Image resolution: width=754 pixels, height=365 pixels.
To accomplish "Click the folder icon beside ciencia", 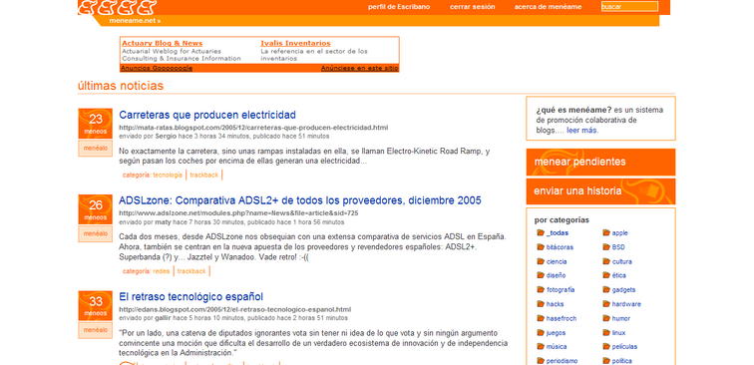I will pyautogui.click(x=541, y=261).
